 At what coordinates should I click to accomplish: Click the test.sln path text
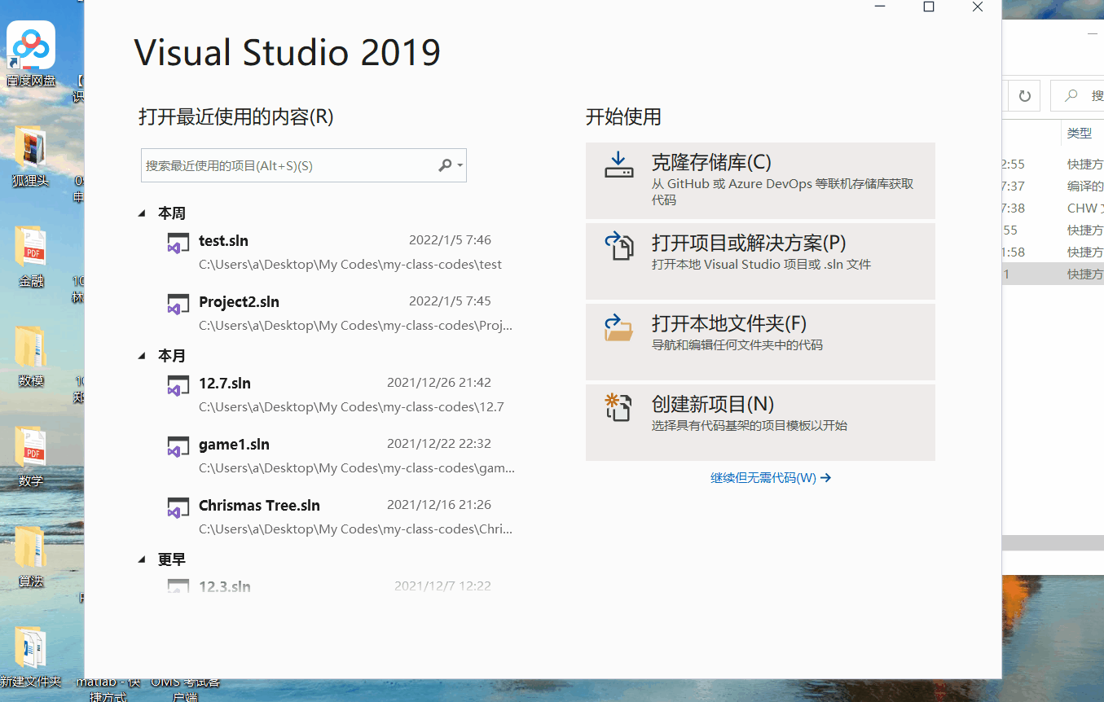350,265
